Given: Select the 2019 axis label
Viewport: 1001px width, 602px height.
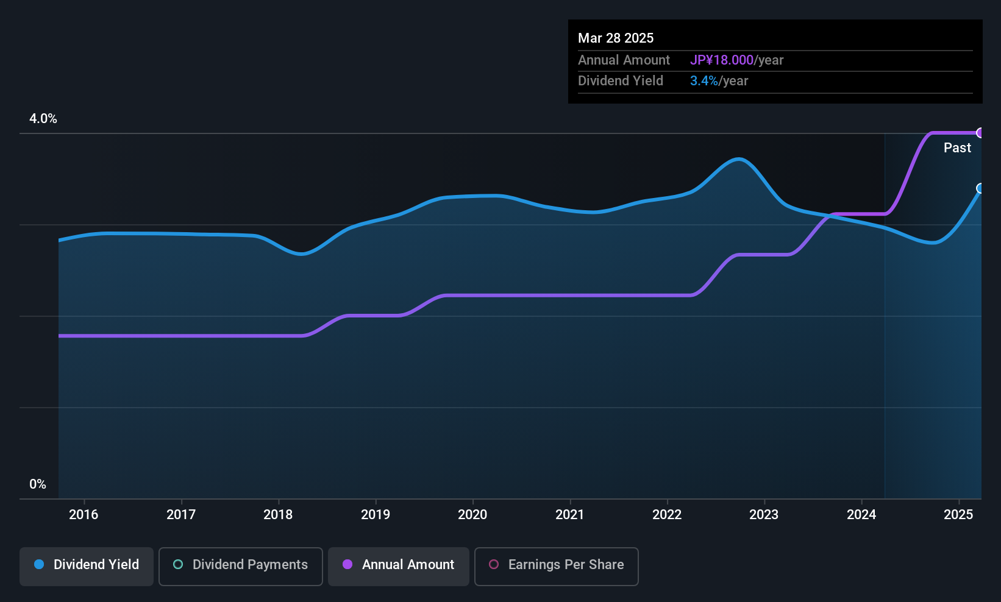Looking at the screenshot, I should click(376, 514).
